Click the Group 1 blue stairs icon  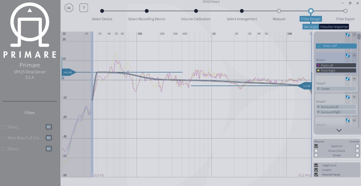point(347,55)
